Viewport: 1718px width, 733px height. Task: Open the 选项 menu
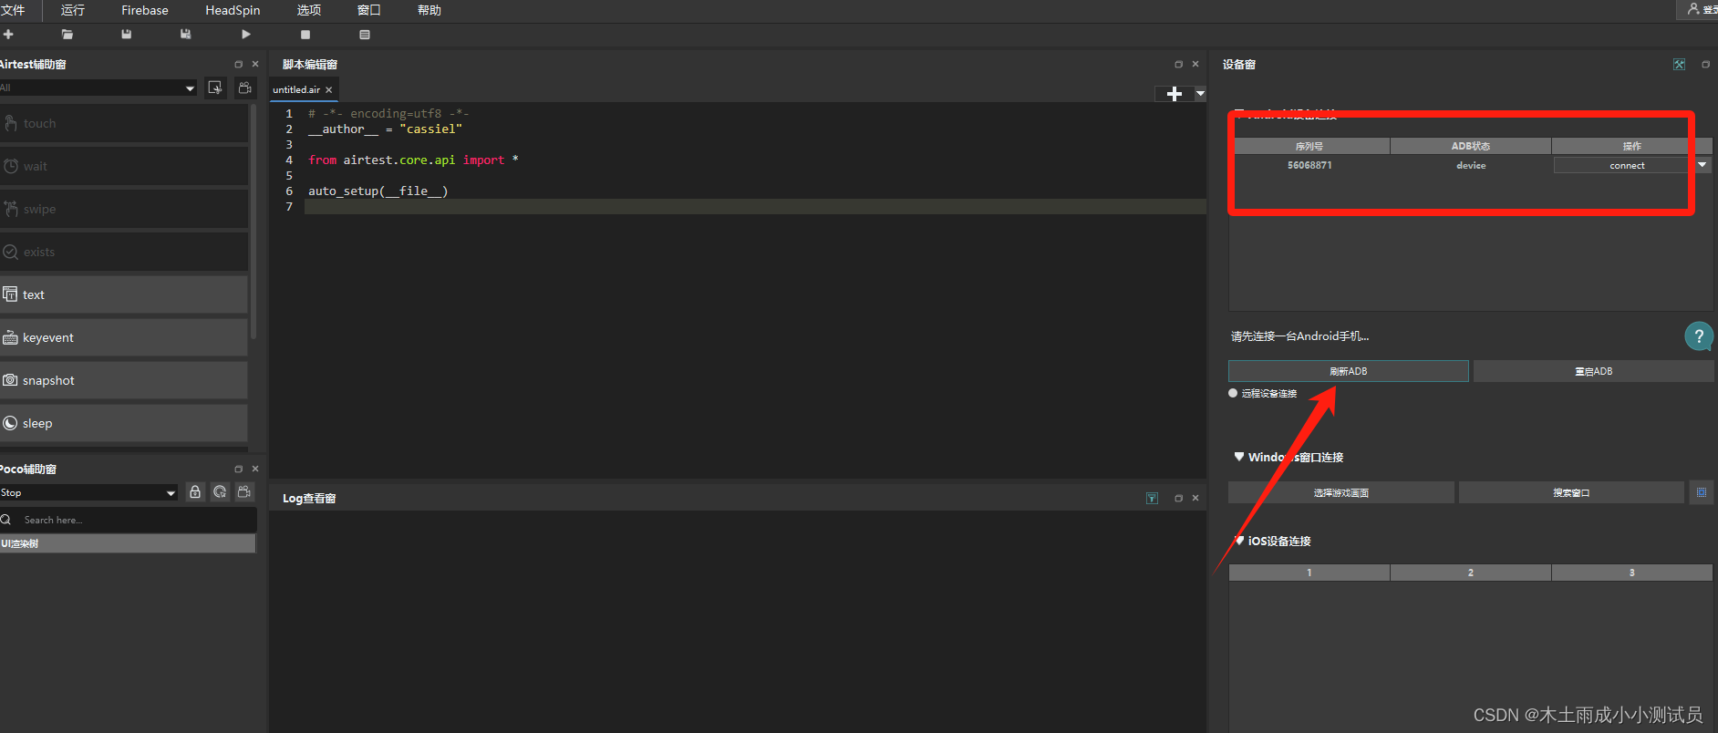pos(309,10)
